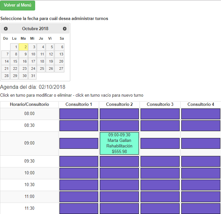The height and width of the screenshot is (214, 221).
Task: Select 11:00 slot in Consultorio 3
Action: pyautogui.click(x=160, y=197)
